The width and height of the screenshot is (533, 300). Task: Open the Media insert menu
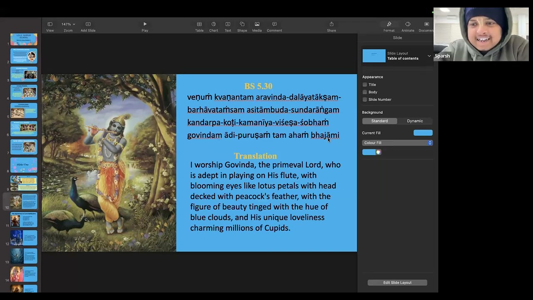257,24
